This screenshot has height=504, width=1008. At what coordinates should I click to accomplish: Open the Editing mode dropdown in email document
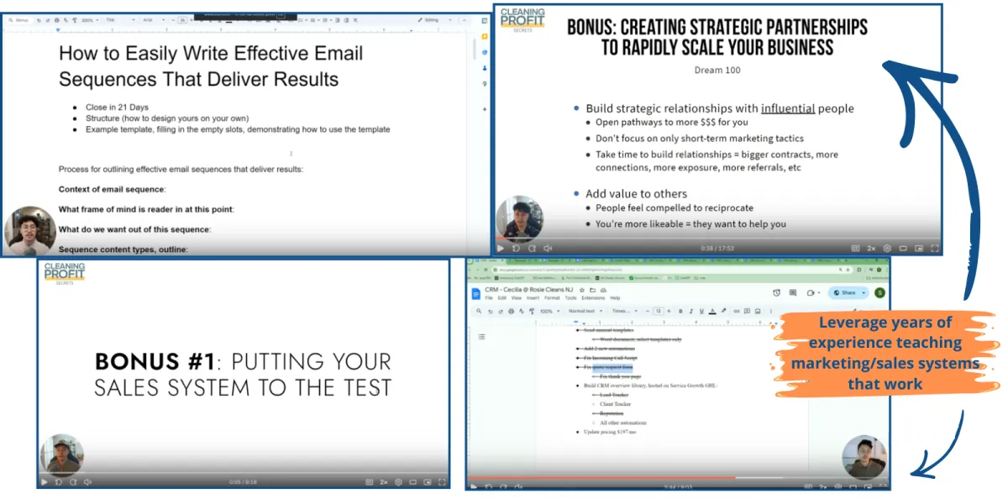pos(435,20)
